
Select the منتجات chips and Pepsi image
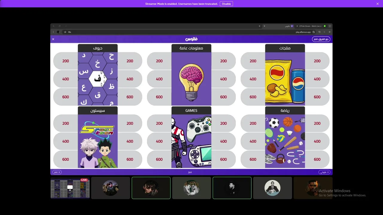coord(285,79)
